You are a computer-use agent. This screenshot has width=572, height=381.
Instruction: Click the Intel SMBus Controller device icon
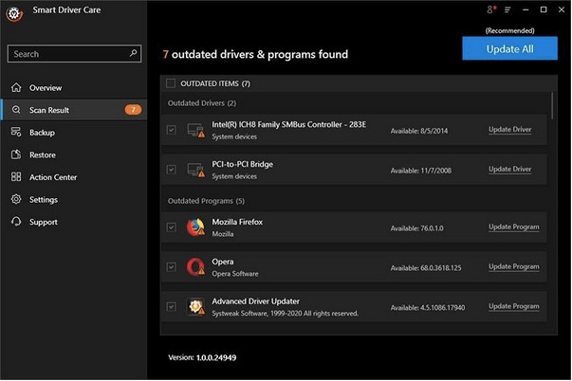point(195,130)
